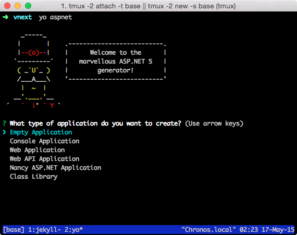Click the red (o) on Yeoman's hat

(x=33, y=53)
